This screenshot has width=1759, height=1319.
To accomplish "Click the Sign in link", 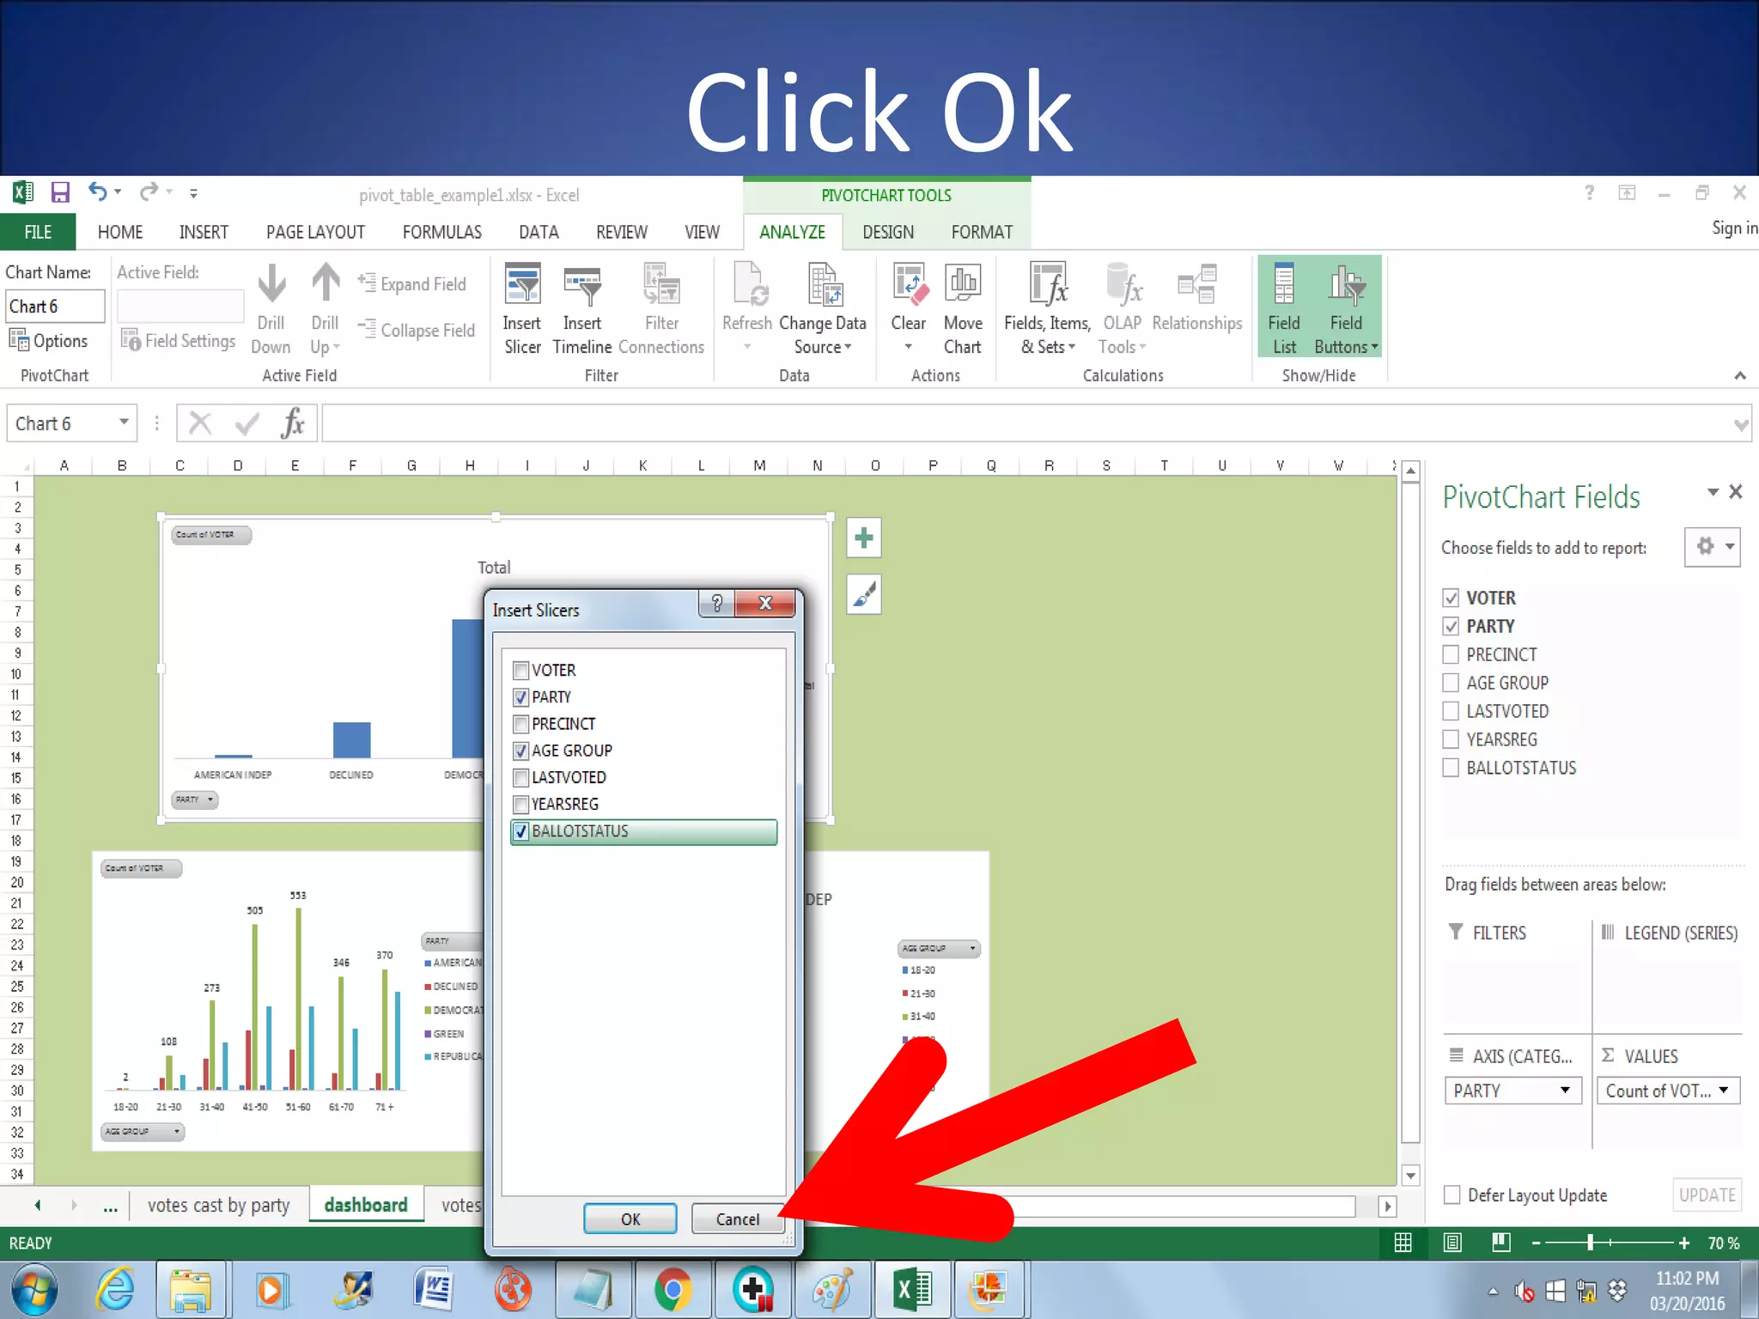I will point(1735,228).
